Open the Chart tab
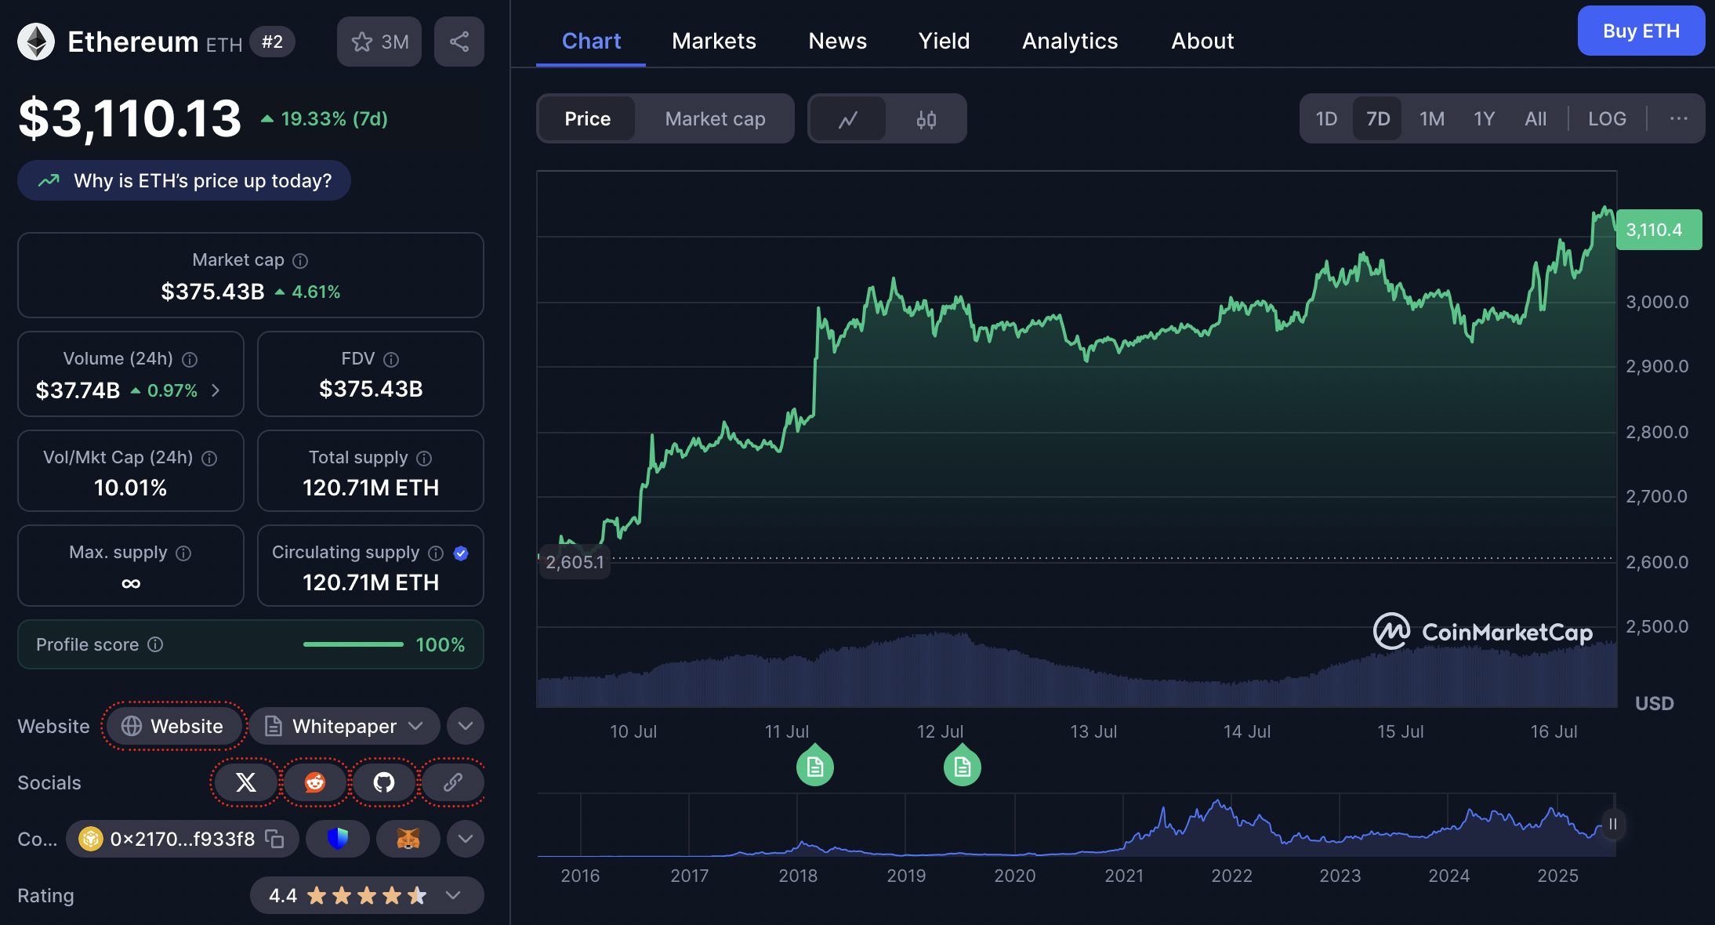 (x=591, y=41)
